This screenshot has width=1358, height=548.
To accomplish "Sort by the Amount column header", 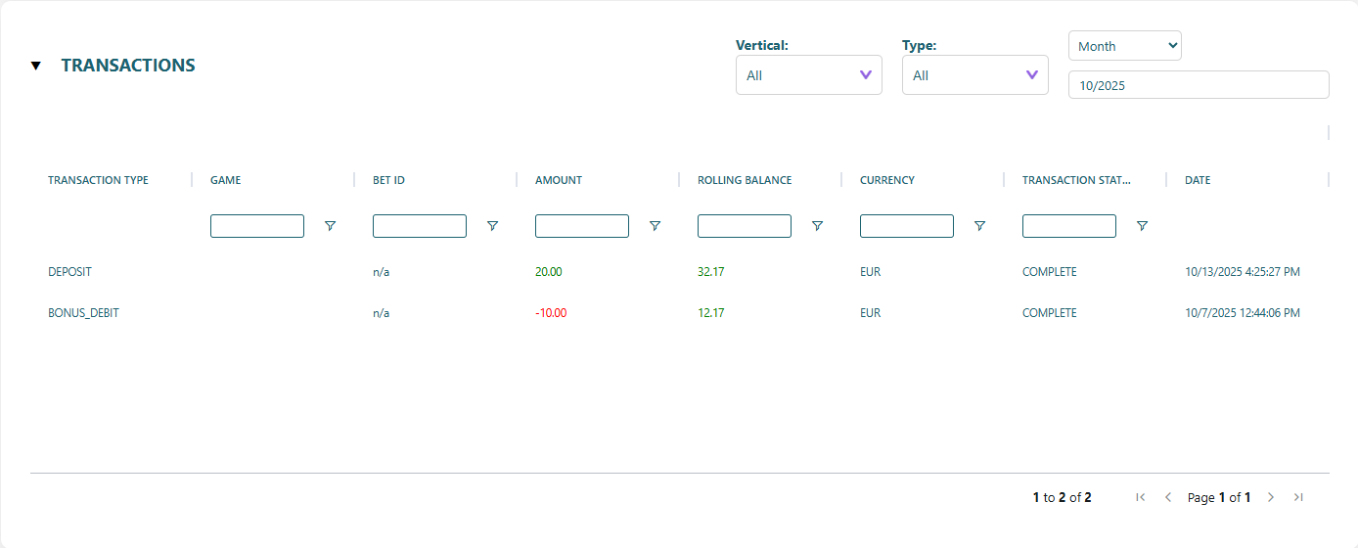I will (559, 180).
